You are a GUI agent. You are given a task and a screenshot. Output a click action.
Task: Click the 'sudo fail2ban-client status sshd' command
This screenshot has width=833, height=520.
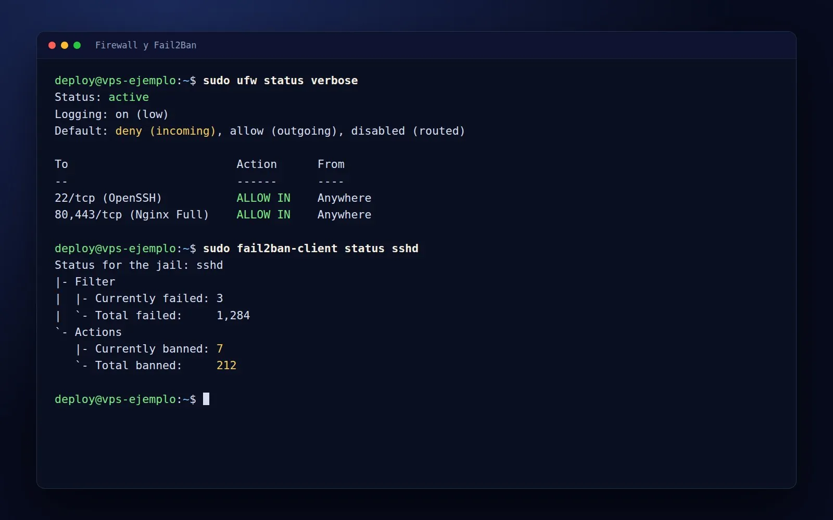(x=311, y=249)
